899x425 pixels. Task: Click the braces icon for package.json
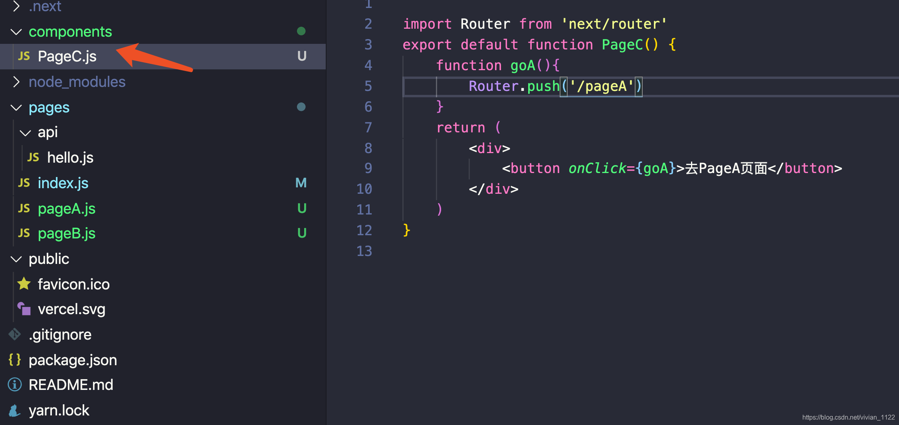coord(15,360)
